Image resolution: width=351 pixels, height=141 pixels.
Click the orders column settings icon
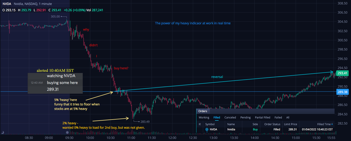click(x=200, y=124)
